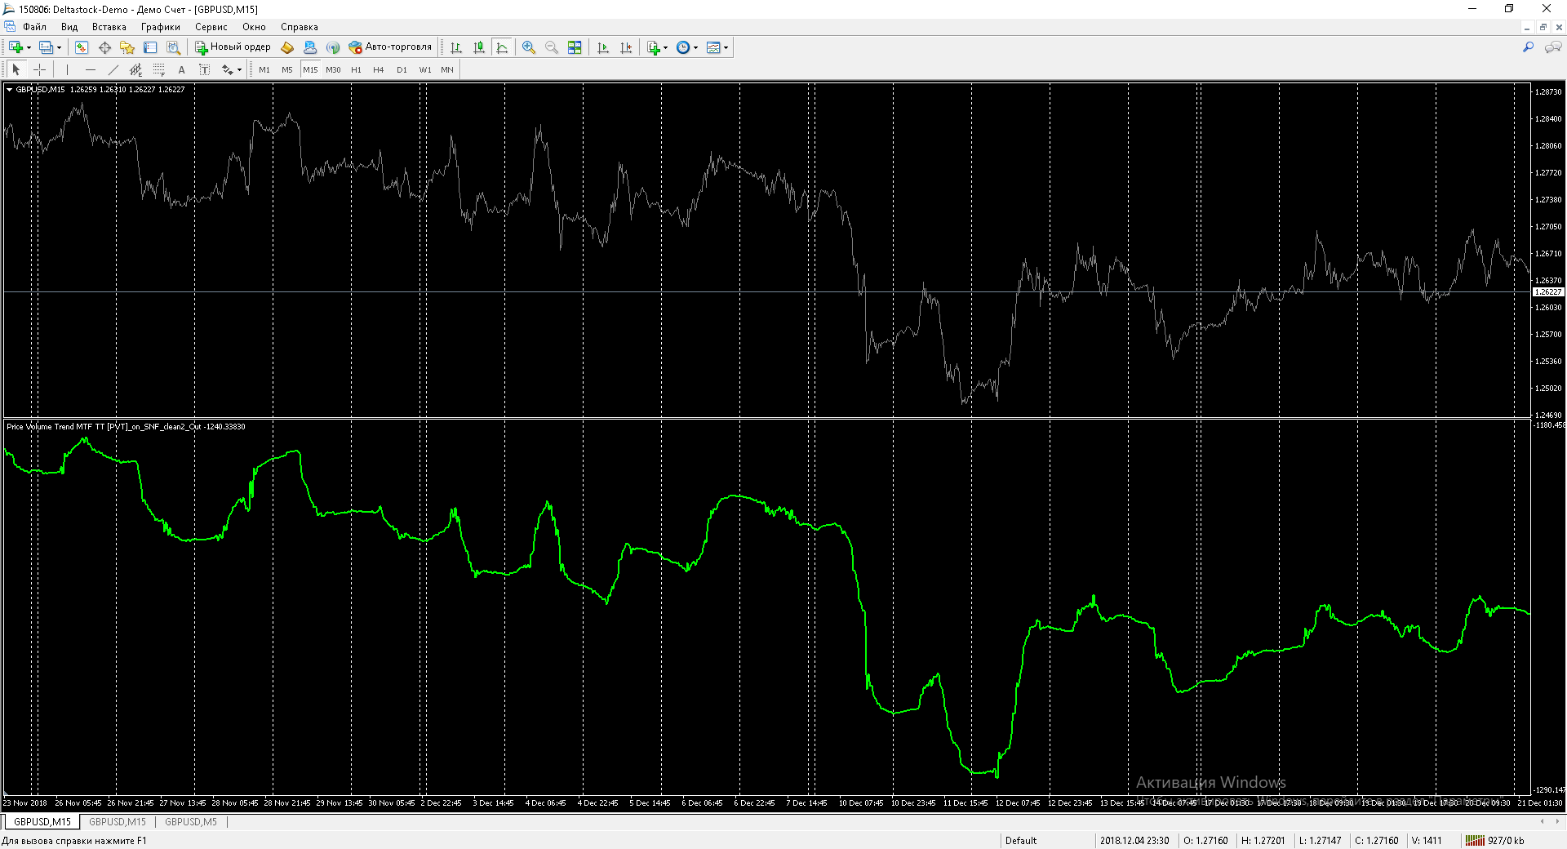This screenshot has height=849, width=1567.
Task: Select the cursor arrow tool
Action: [x=16, y=69]
